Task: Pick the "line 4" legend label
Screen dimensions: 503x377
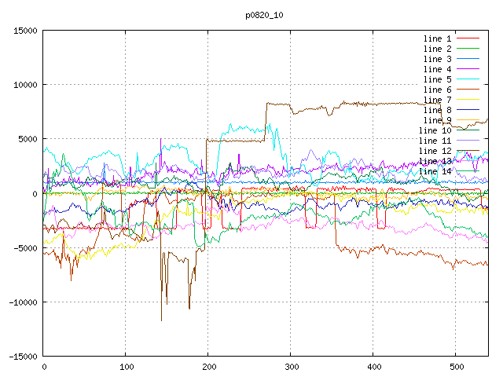Action: (437, 69)
